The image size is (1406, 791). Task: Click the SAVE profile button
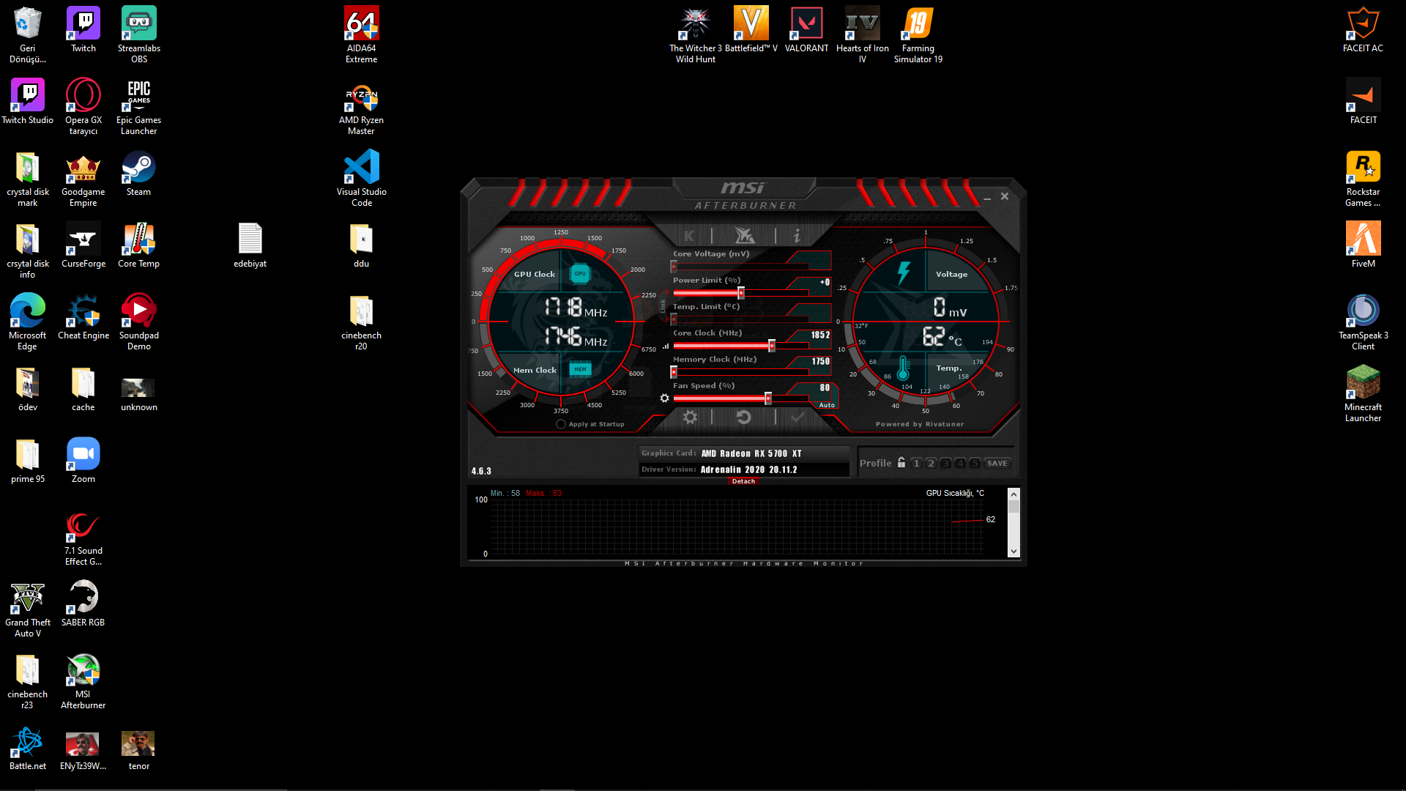(x=997, y=464)
